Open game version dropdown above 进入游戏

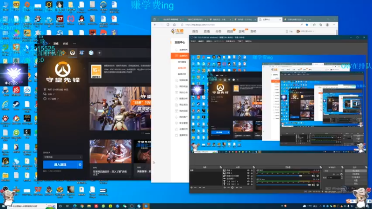[x=63, y=157]
